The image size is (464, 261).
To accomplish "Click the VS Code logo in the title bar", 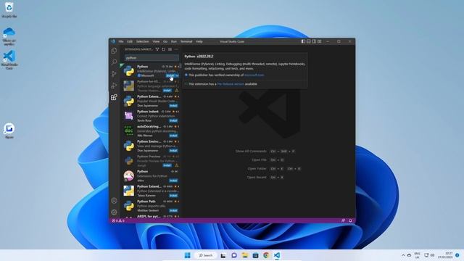I will tap(113, 41).
